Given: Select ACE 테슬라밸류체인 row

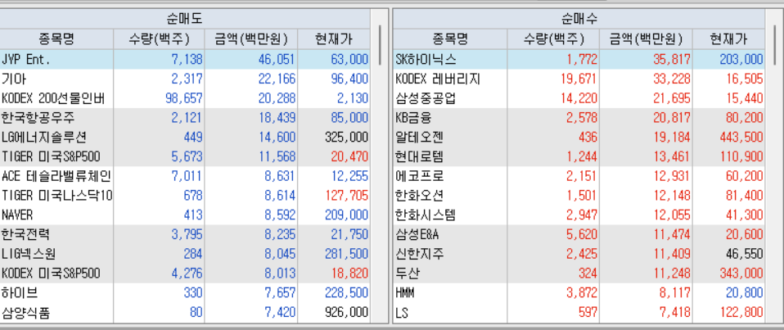Looking at the screenshot, I should [x=185, y=177].
